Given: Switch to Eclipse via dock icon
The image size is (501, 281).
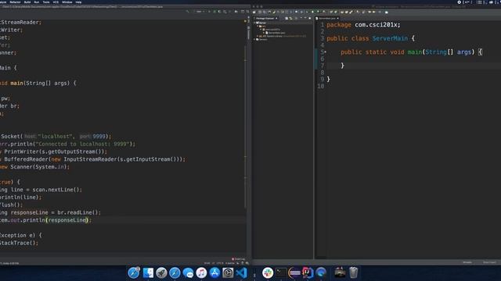Looking at the screenshot, I should pos(294,272).
